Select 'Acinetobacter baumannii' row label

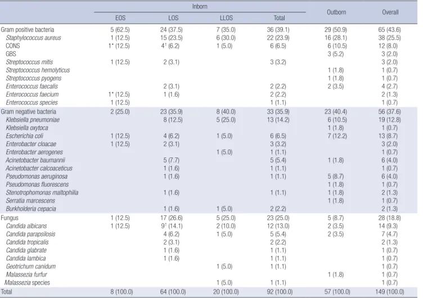(35, 160)
